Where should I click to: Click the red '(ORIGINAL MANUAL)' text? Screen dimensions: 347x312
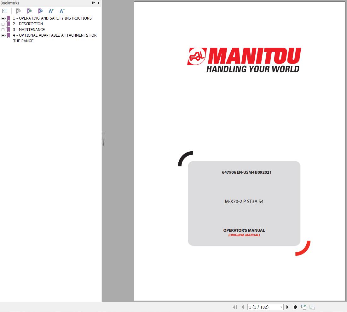244,235
